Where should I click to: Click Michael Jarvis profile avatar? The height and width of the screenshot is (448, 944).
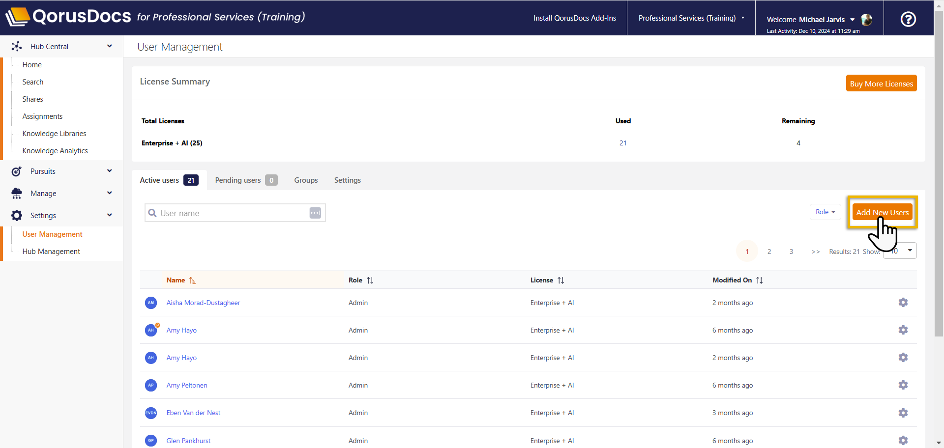click(x=867, y=20)
